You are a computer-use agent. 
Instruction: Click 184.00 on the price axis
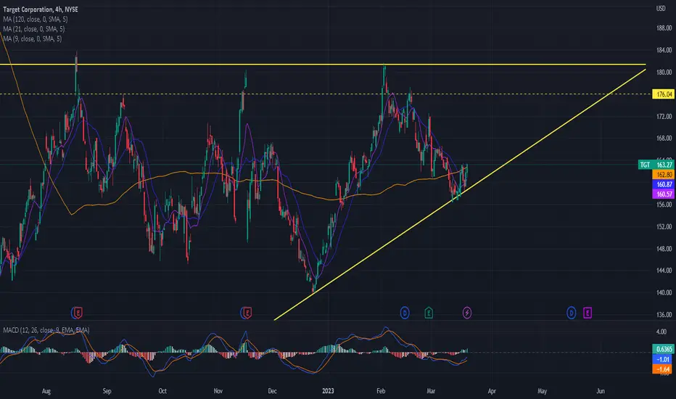tap(664, 50)
